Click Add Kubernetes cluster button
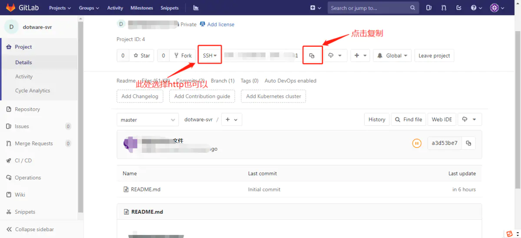The width and height of the screenshot is (521, 238). (274, 96)
